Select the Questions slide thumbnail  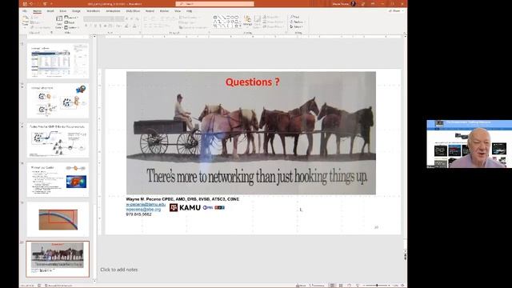(58, 259)
